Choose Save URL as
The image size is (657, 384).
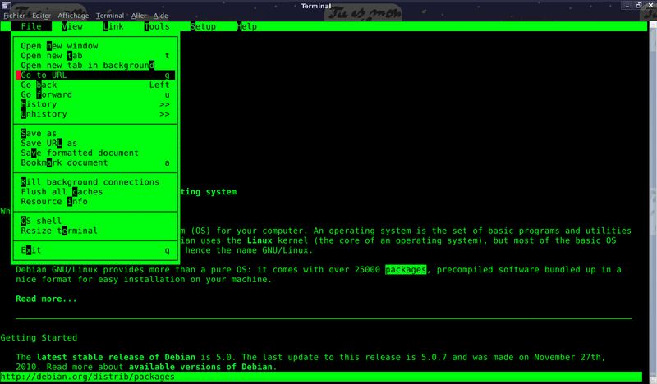(95, 144)
